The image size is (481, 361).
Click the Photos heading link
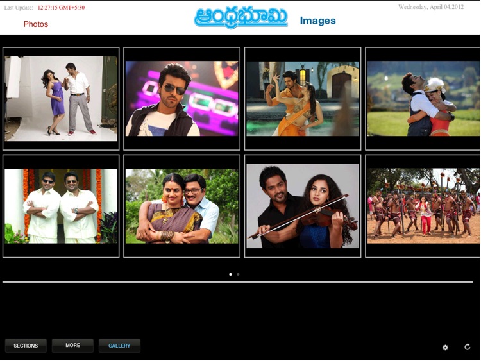(36, 24)
